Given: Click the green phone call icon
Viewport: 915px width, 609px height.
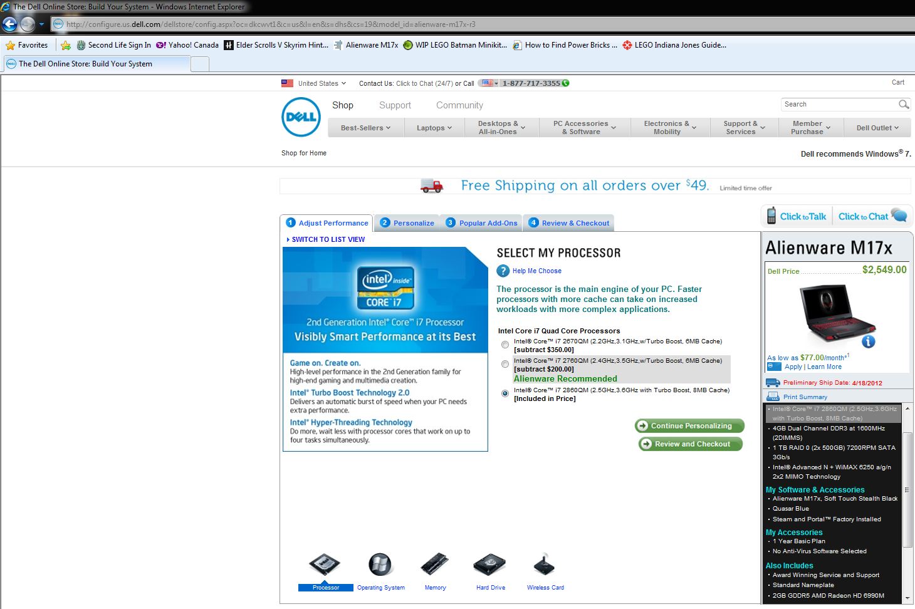Looking at the screenshot, I should click(566, 83).
